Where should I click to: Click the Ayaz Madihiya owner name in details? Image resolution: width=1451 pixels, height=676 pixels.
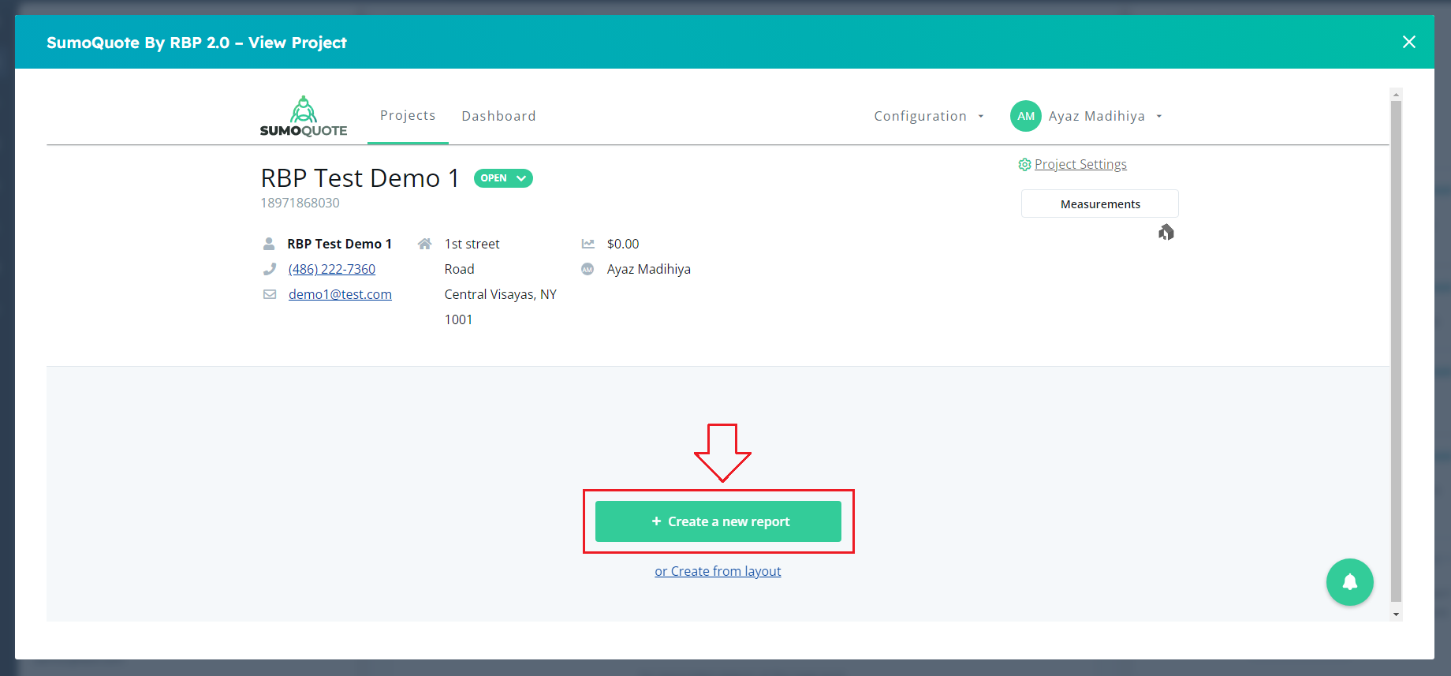(x=649, y=269)
